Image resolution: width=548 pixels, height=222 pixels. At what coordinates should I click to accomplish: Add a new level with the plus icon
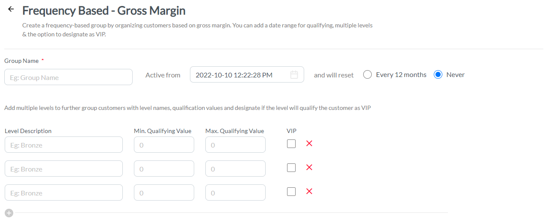[9, 213]
